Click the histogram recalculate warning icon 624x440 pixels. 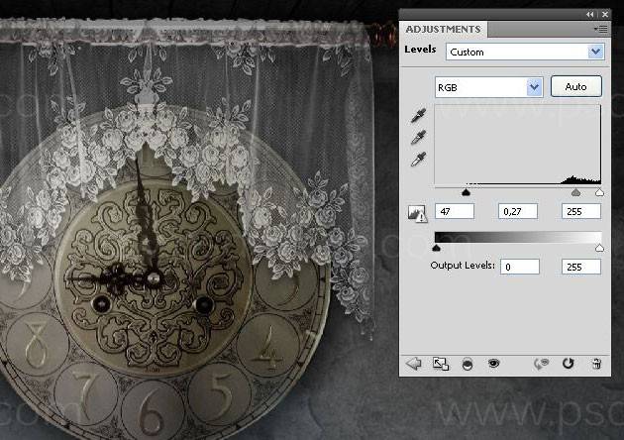(417, 213)
